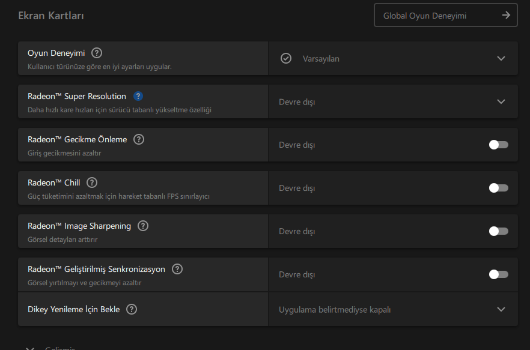530x350 pixels.
Task: Click 'Devre dışı' value for Super Resolution
Action: coord(297,103)
